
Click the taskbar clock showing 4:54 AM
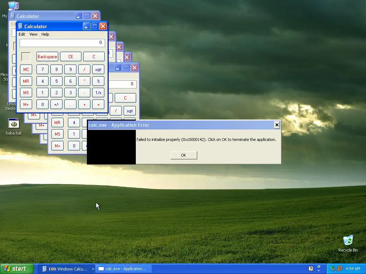(353, 269)
